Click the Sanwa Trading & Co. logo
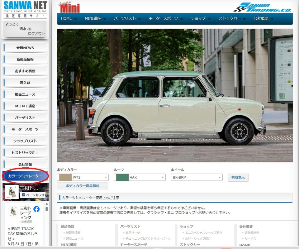Image resolution: width=299 pixels, height=249 pixels. 262,7
